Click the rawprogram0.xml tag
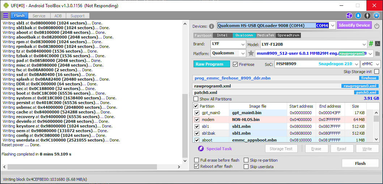383x184 pixels. (x=360, y=86)
